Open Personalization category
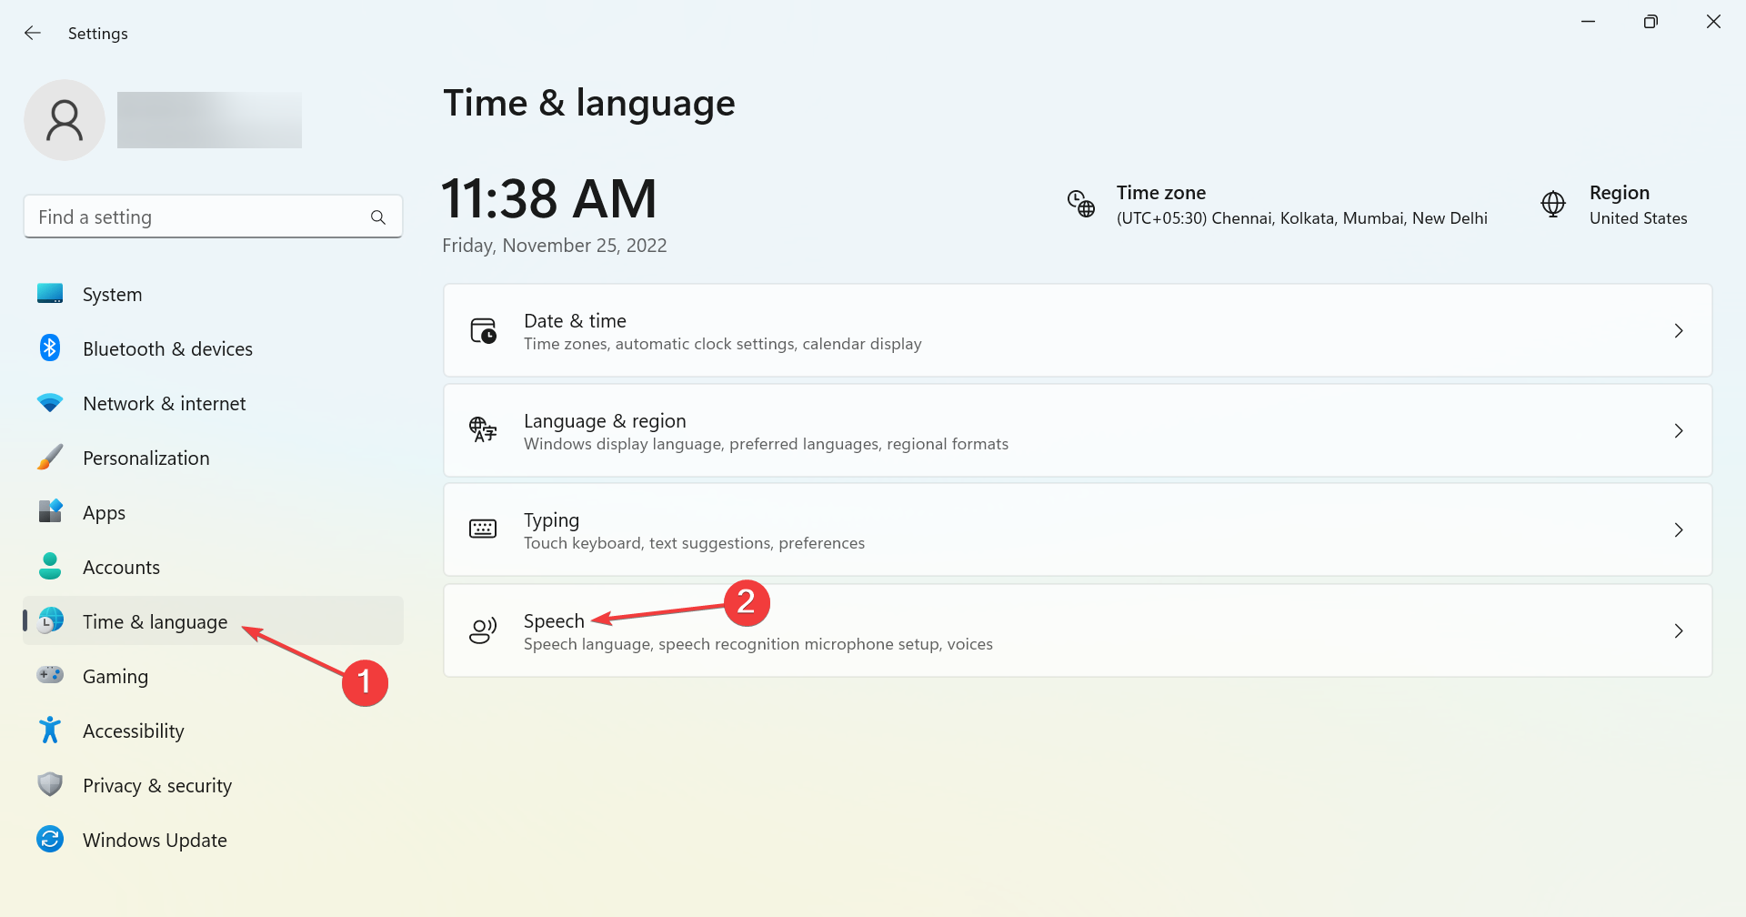1746x917 pixels. point(213,458)
